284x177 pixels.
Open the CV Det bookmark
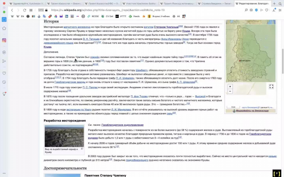107,16
